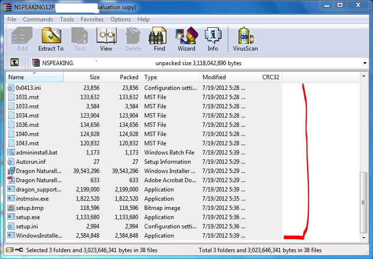Image resolution: width=373 pixels, height=259 pixels.
Task: Expand the archive path dropdown arrow
Action: (x=365, y=63)
